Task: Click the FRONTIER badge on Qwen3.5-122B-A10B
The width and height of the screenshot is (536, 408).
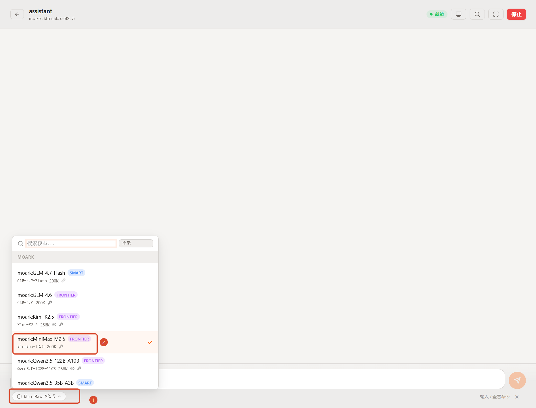Action: pos(93,361)
